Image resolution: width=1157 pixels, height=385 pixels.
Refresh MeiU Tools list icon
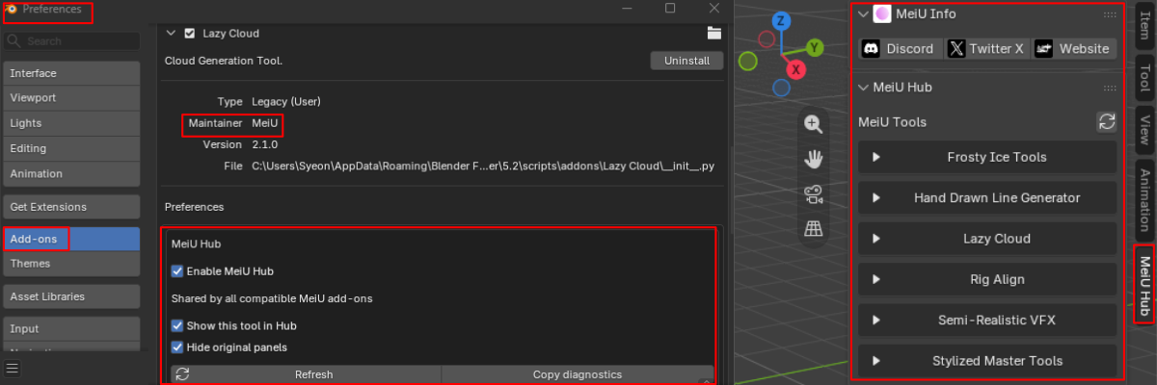coord(1107,122)
